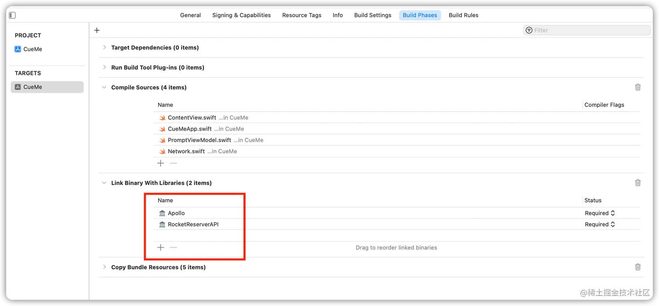Select PromptViewModel.swift row

pyautogui.click(x=397, y=140)
